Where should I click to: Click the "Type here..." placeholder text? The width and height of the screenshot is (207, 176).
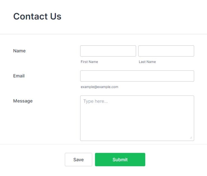tap(96, 101)
